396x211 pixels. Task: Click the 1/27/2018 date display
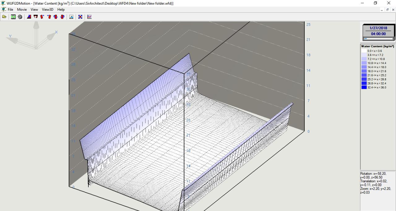tap(378, 28)
